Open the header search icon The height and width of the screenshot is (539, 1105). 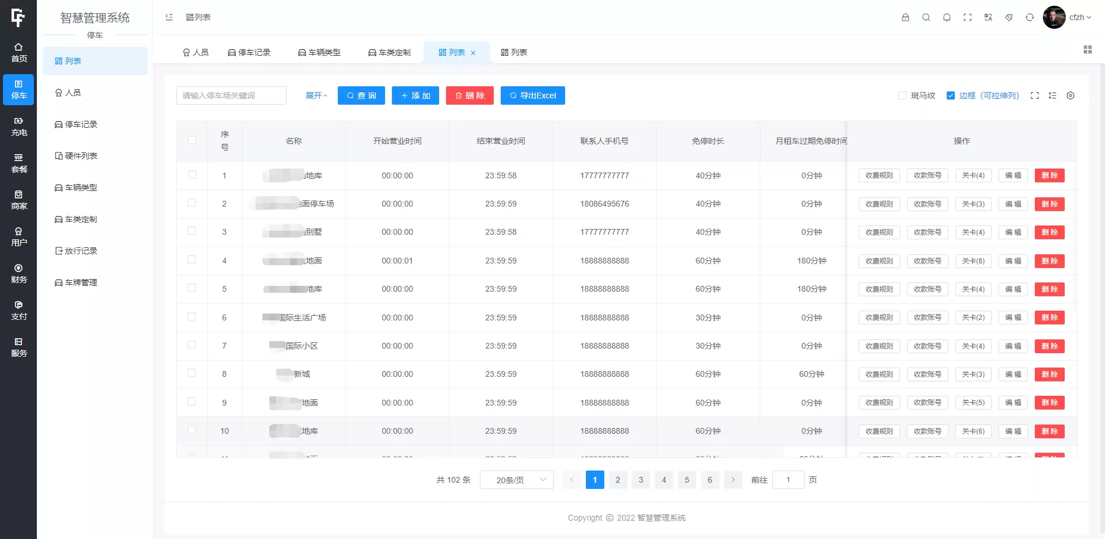coord(926,17)
